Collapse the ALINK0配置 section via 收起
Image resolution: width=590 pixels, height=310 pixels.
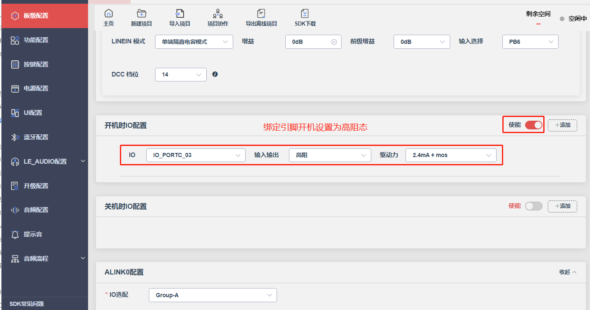click(x=569, y=272)
